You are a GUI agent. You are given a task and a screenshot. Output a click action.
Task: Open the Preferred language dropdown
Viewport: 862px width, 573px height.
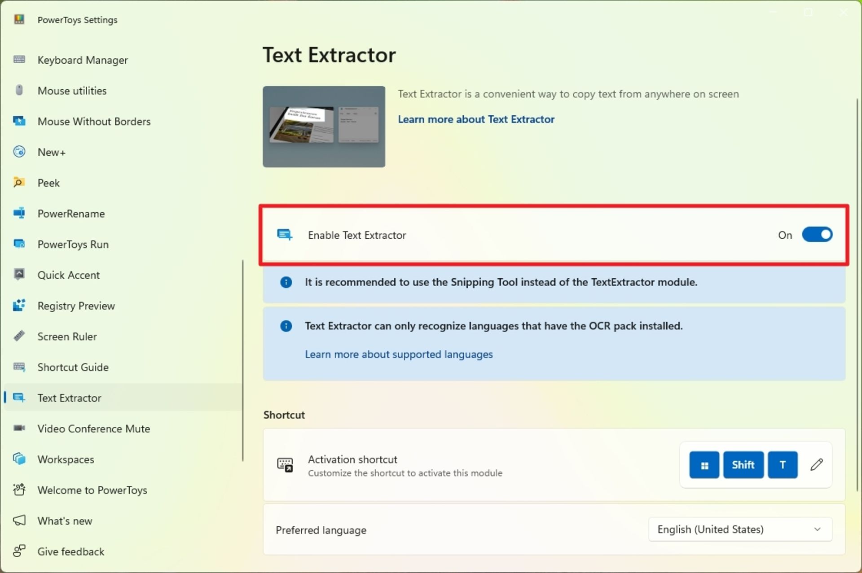coord(740,529)
